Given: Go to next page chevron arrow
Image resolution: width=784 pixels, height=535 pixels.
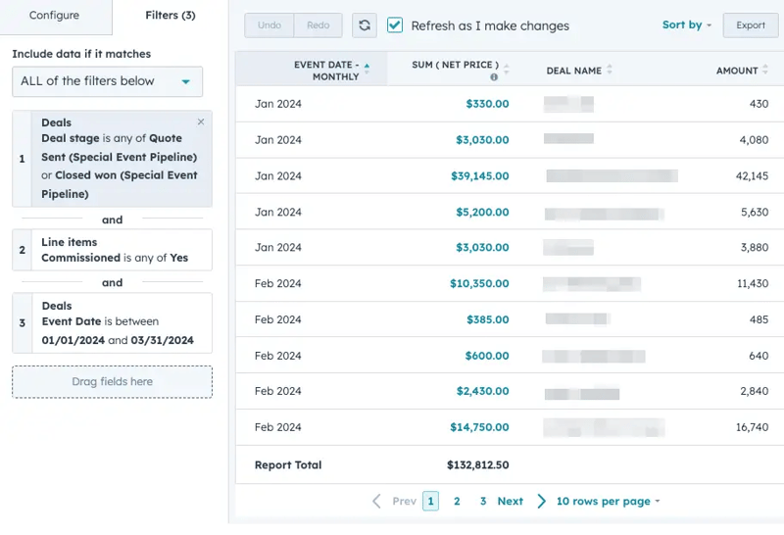Looking at the screenshot, I should tap(541, 501).
